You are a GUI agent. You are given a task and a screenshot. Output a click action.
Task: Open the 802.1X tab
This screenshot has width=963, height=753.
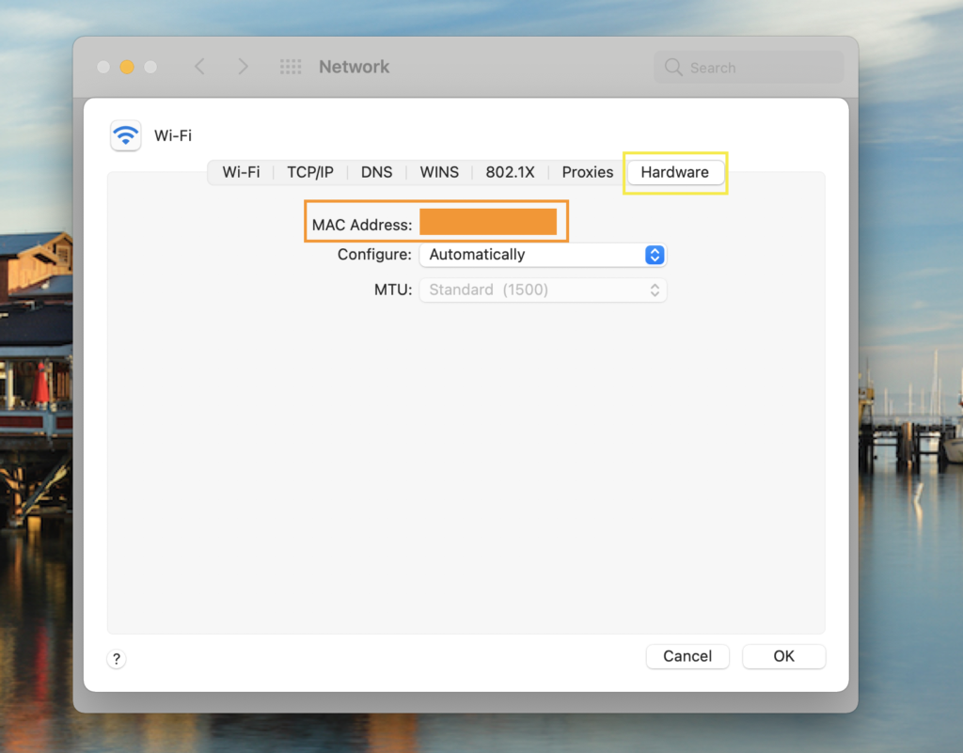pos(510,172)
